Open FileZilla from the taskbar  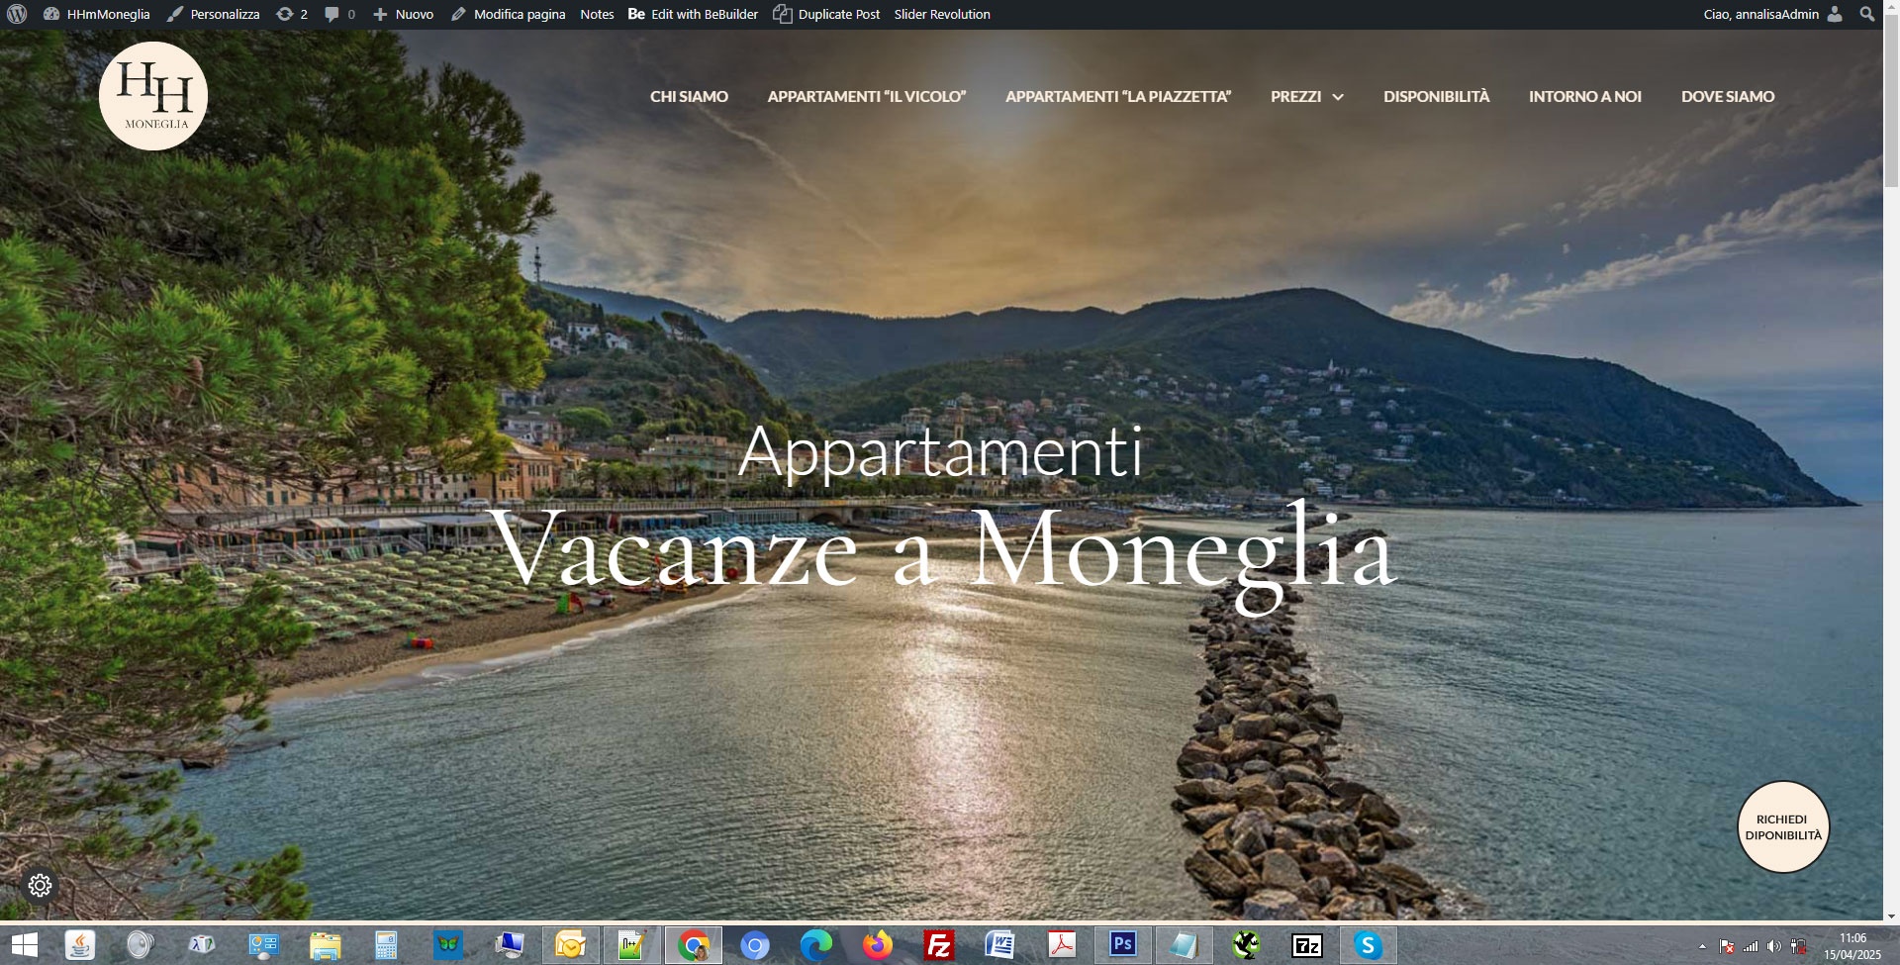coord(938,945)
